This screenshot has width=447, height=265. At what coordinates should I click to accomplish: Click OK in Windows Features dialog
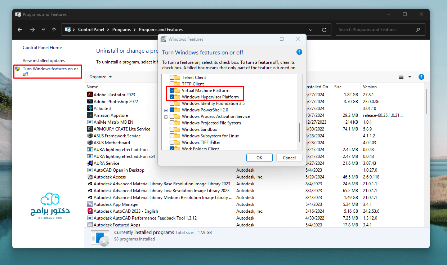(x=259, y=158)
